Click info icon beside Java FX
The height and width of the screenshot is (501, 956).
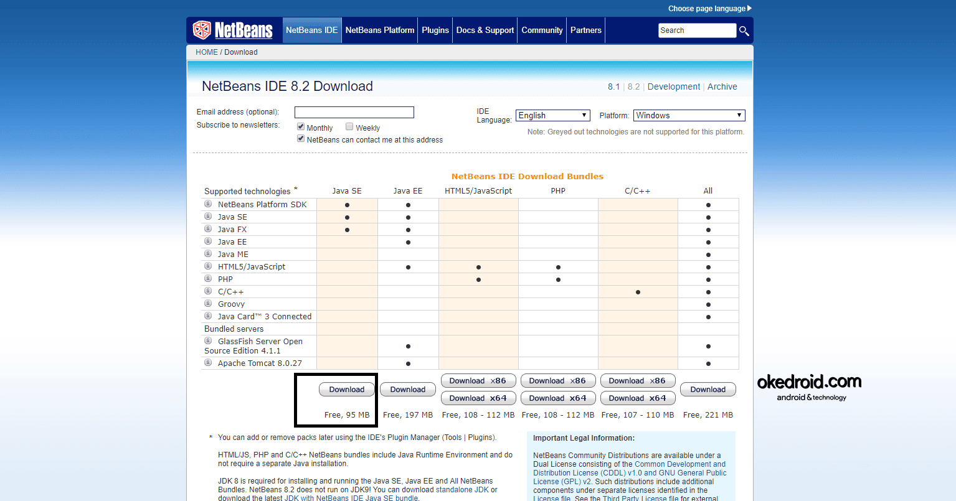208,228
